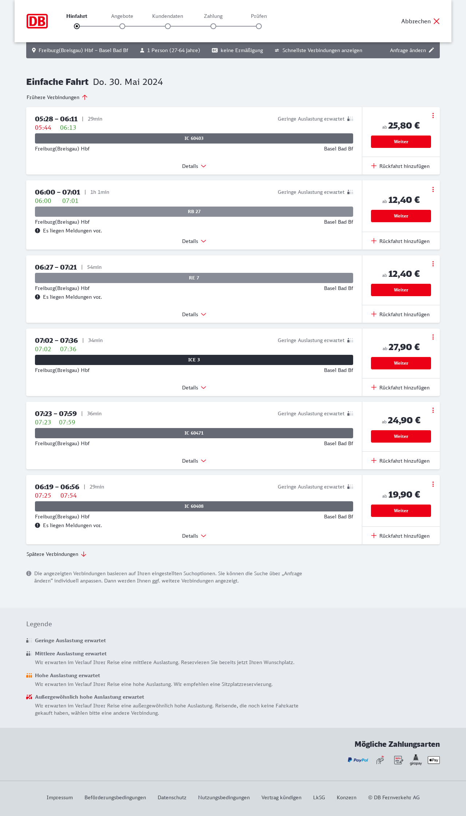The image size is (466, 816).
Task: Load Spätere Verbindungen
Action: tap(56, 554)
